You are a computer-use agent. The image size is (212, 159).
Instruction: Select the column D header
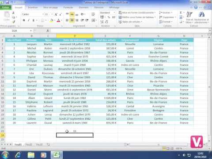pos(75,36)
